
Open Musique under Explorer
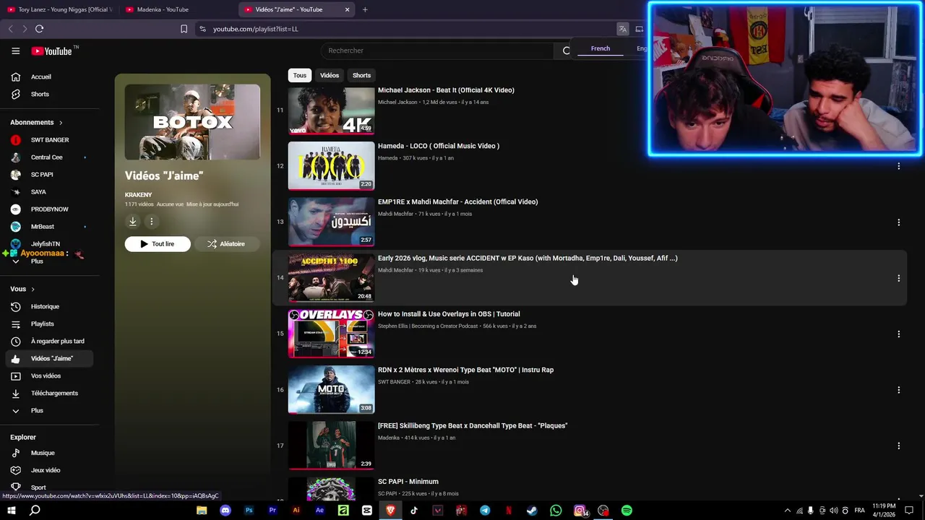point(42,453)
